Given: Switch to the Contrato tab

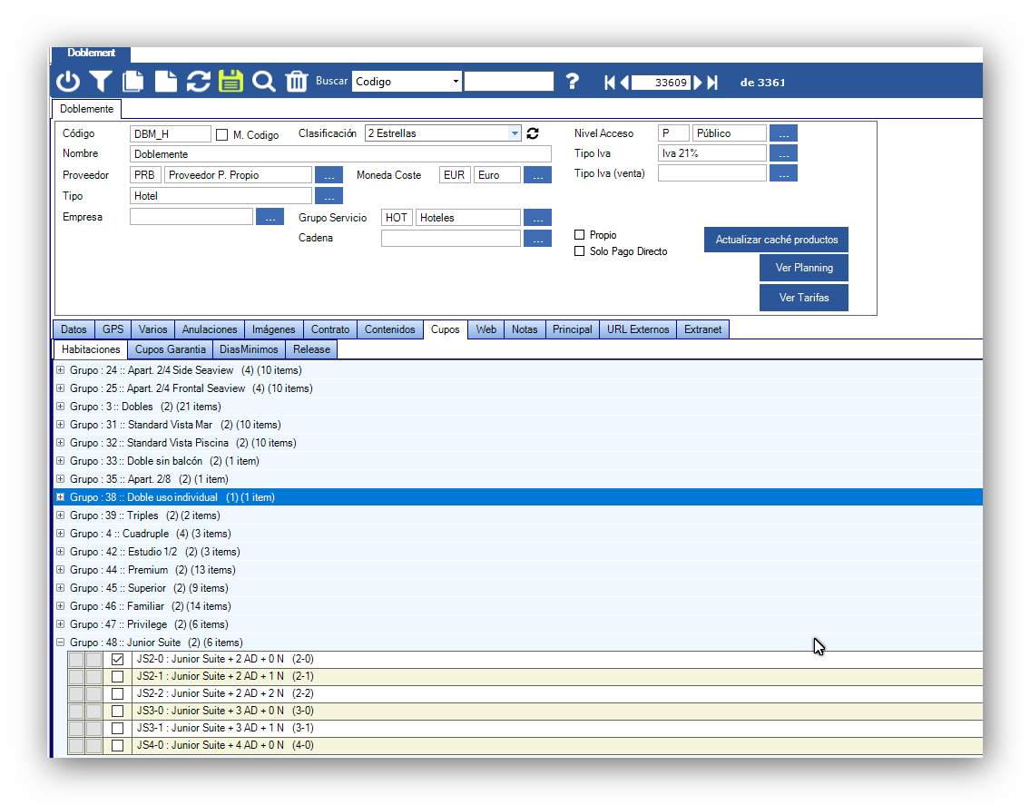Looking at the screenshot, I should [329, 329].
